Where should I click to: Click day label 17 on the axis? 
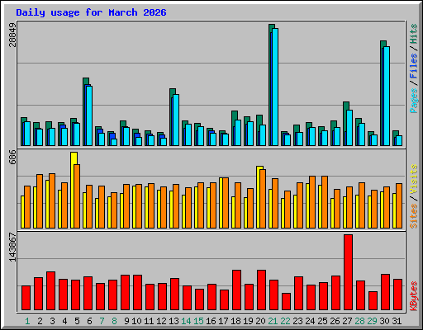point(223,321)
